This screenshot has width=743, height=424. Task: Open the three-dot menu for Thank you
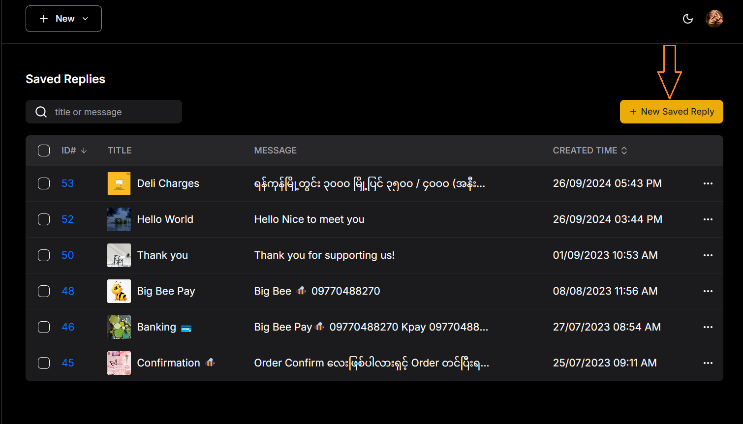pos(708,255)
